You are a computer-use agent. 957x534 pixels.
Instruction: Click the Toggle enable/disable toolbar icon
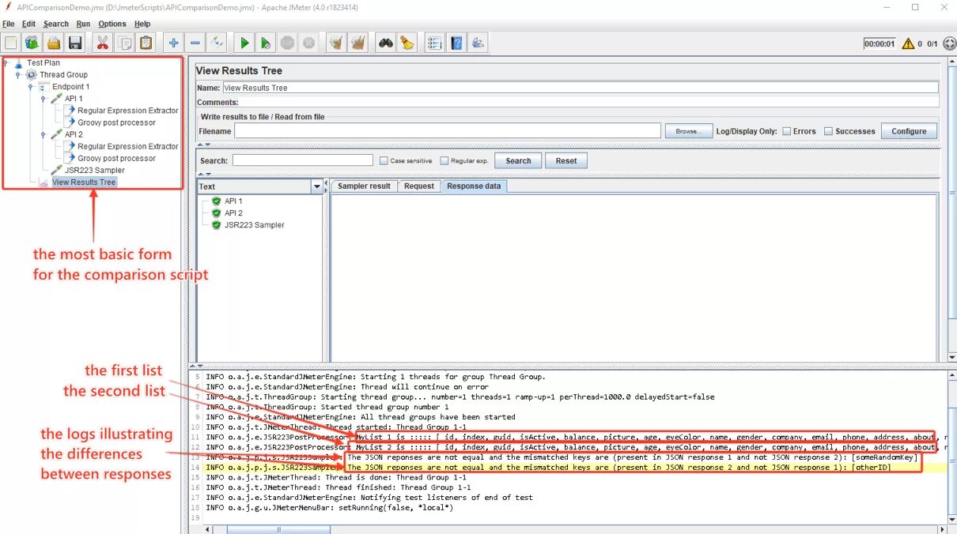pyautogui.click(x=217, y=43)
